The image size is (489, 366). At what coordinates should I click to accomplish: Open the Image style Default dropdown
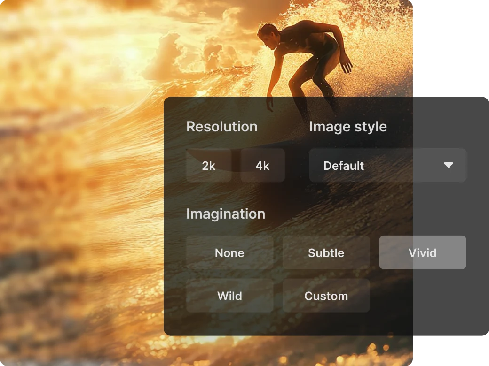pos(381,166)
